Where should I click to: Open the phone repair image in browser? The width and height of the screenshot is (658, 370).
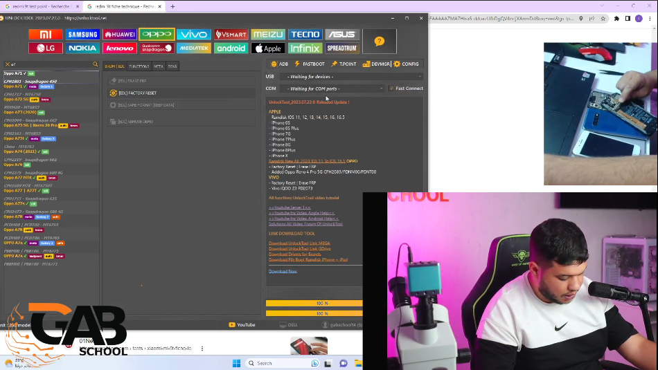(601, 113)
